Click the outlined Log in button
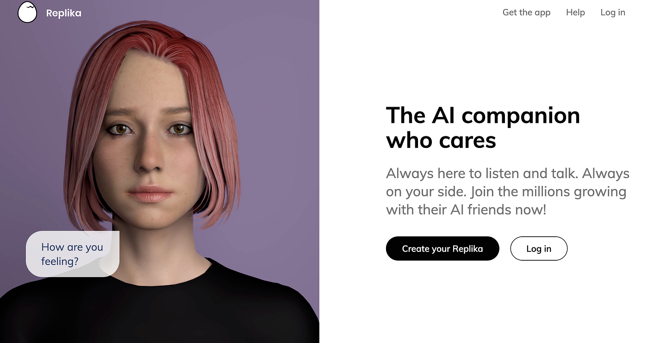The height and width of the screenshot is (343, 648). [539, 249]
